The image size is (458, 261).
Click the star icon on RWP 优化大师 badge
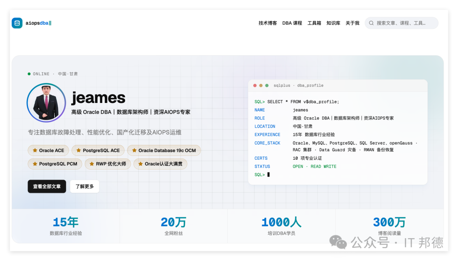[x=92, y=164]
